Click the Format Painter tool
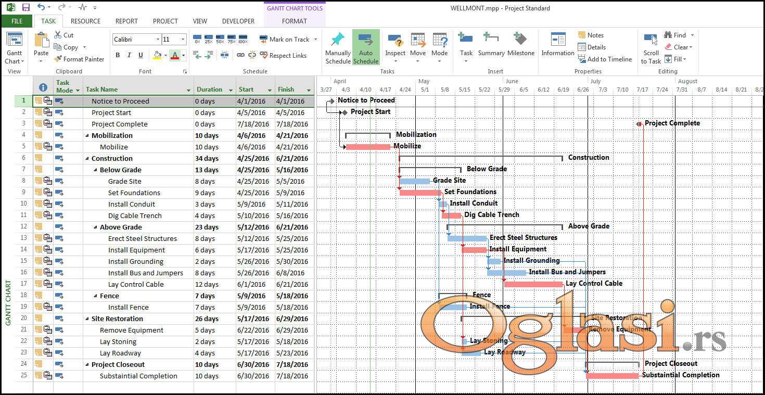The height and width of the screenshot is (395, 765). tap(79, 59)
